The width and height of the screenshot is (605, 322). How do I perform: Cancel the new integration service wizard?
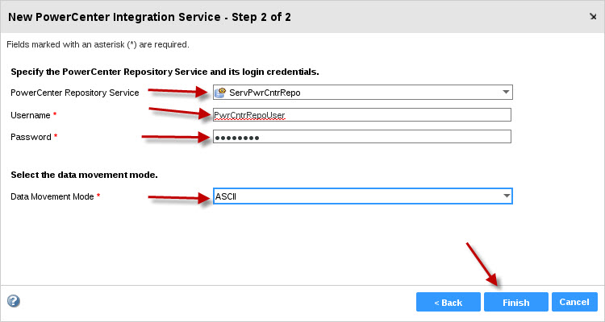(574, 302)
